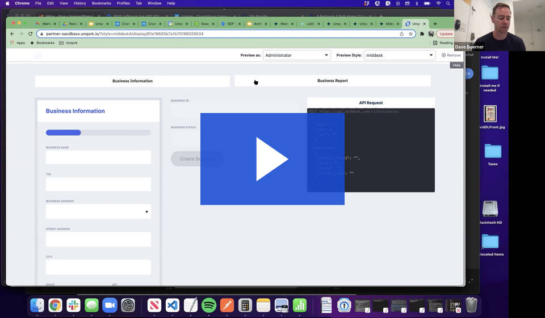This screenshot has height=318, width=545.
Task: Open Postman from the Dock
Action: coord(227,306)
